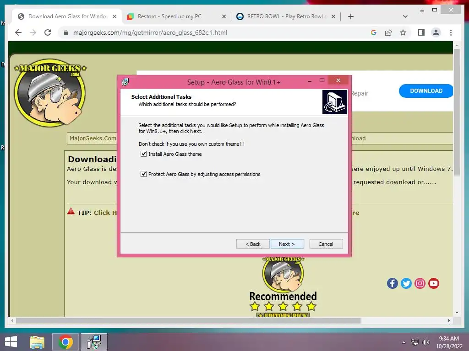
Task: Click the Setup dialog title bar icon
Action: [125, 82]
